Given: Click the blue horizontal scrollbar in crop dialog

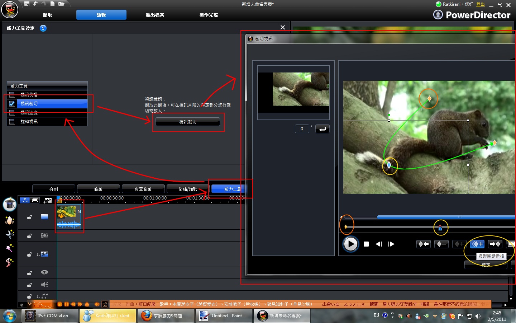Looking at the screenshot, I should pos(446,217).
